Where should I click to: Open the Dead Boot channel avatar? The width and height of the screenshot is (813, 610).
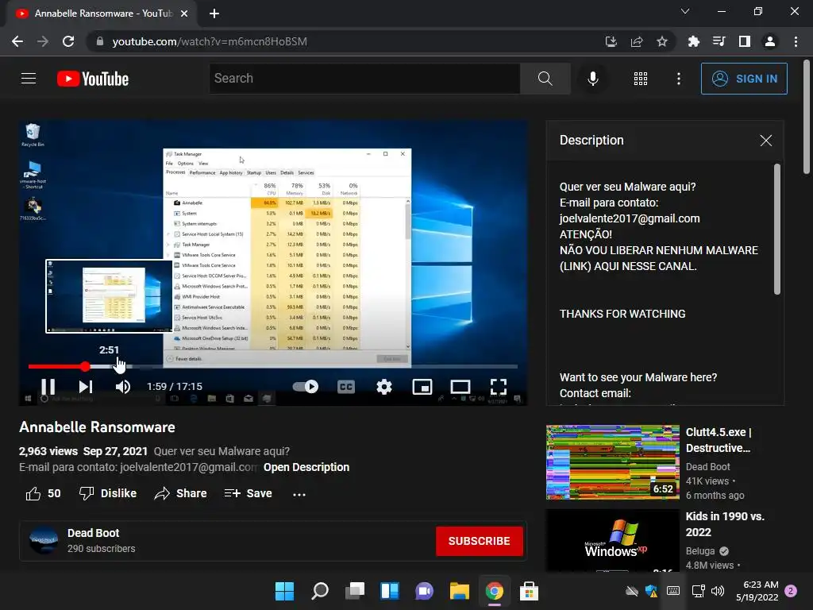44,540
